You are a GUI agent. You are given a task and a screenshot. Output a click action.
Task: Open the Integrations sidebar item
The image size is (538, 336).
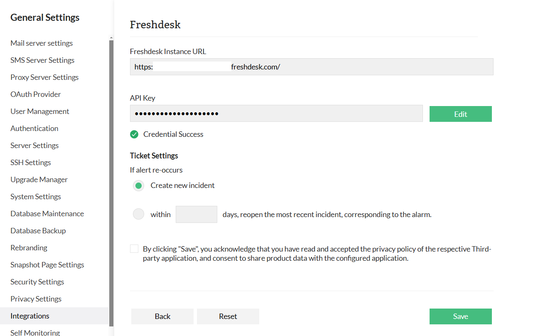click(x=30, y=316)
